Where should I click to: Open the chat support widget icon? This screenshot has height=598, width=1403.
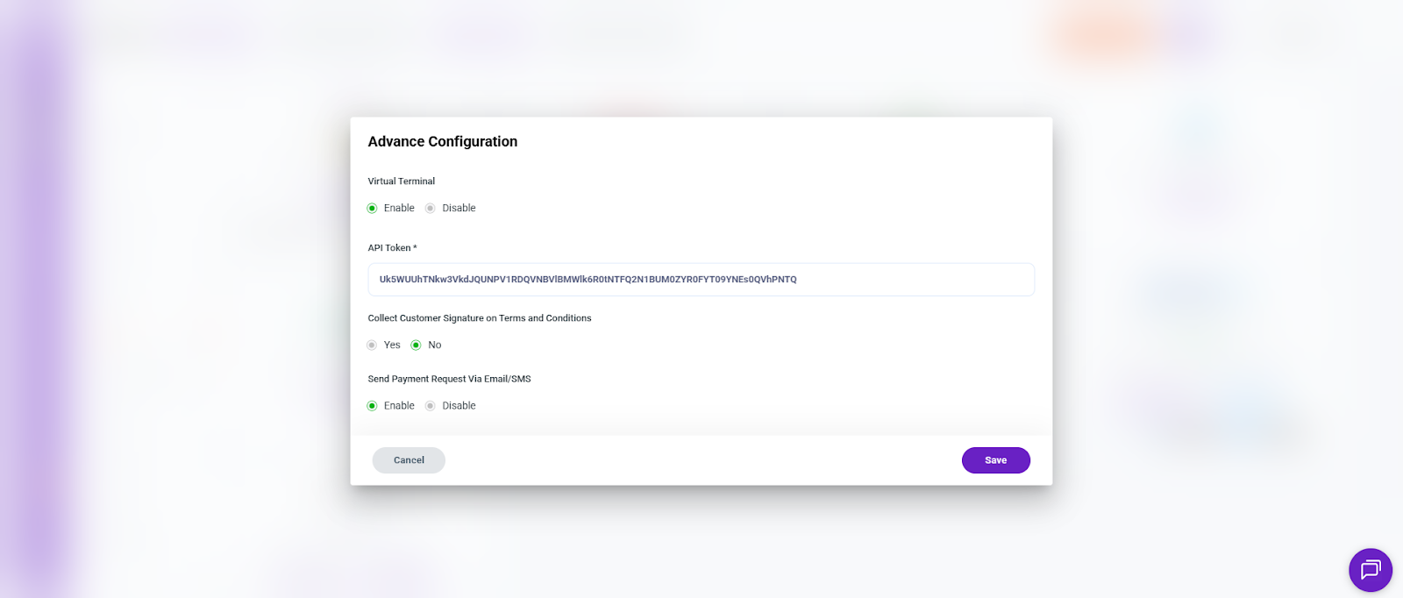(x=1370, y=570)
